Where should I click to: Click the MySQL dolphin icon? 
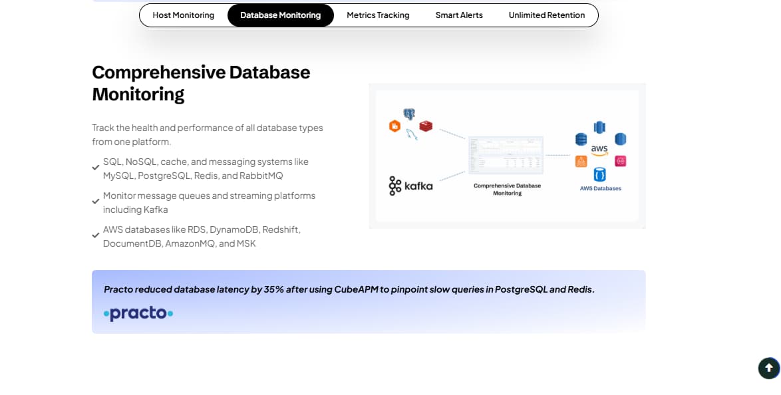[412, 136]
